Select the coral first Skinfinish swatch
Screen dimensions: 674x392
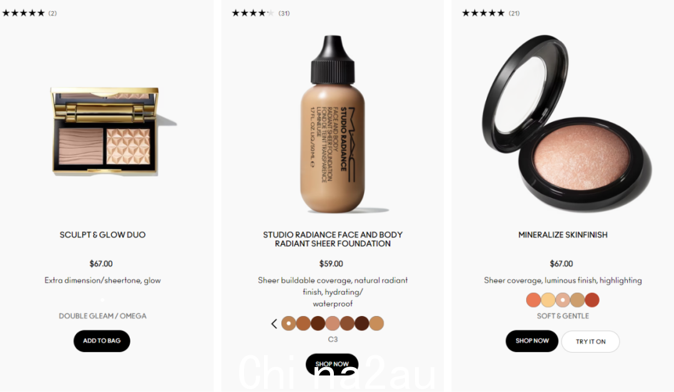(534, 300)
